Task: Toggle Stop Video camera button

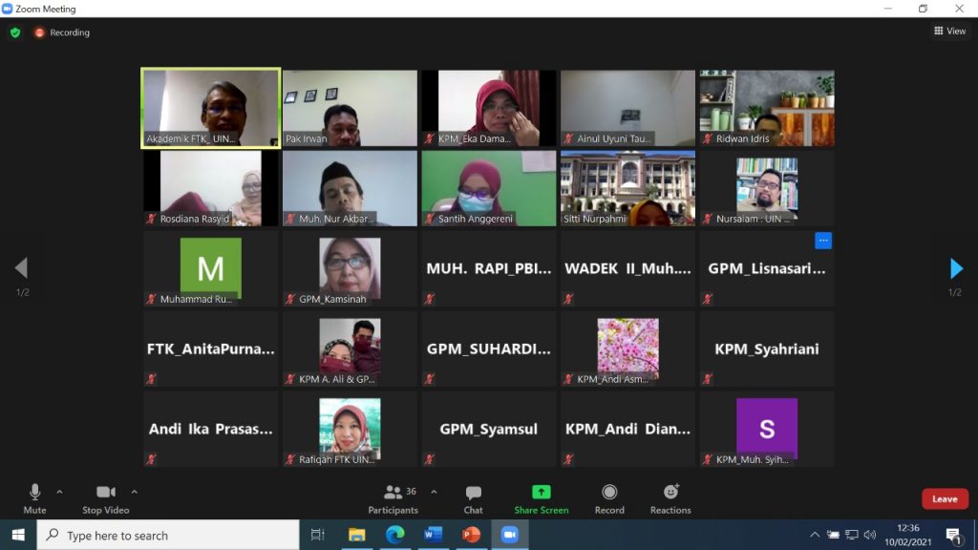Action: tap(105, 497)
